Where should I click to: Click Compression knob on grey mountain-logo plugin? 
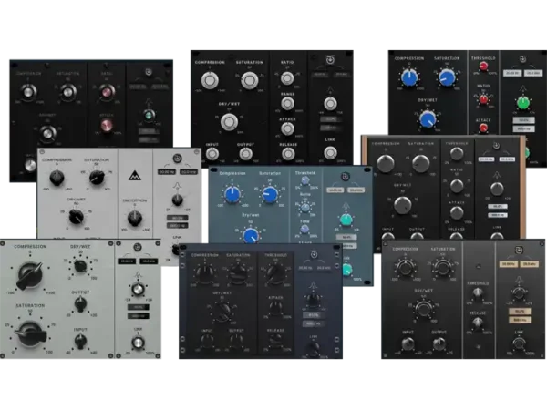coord(57,178)
